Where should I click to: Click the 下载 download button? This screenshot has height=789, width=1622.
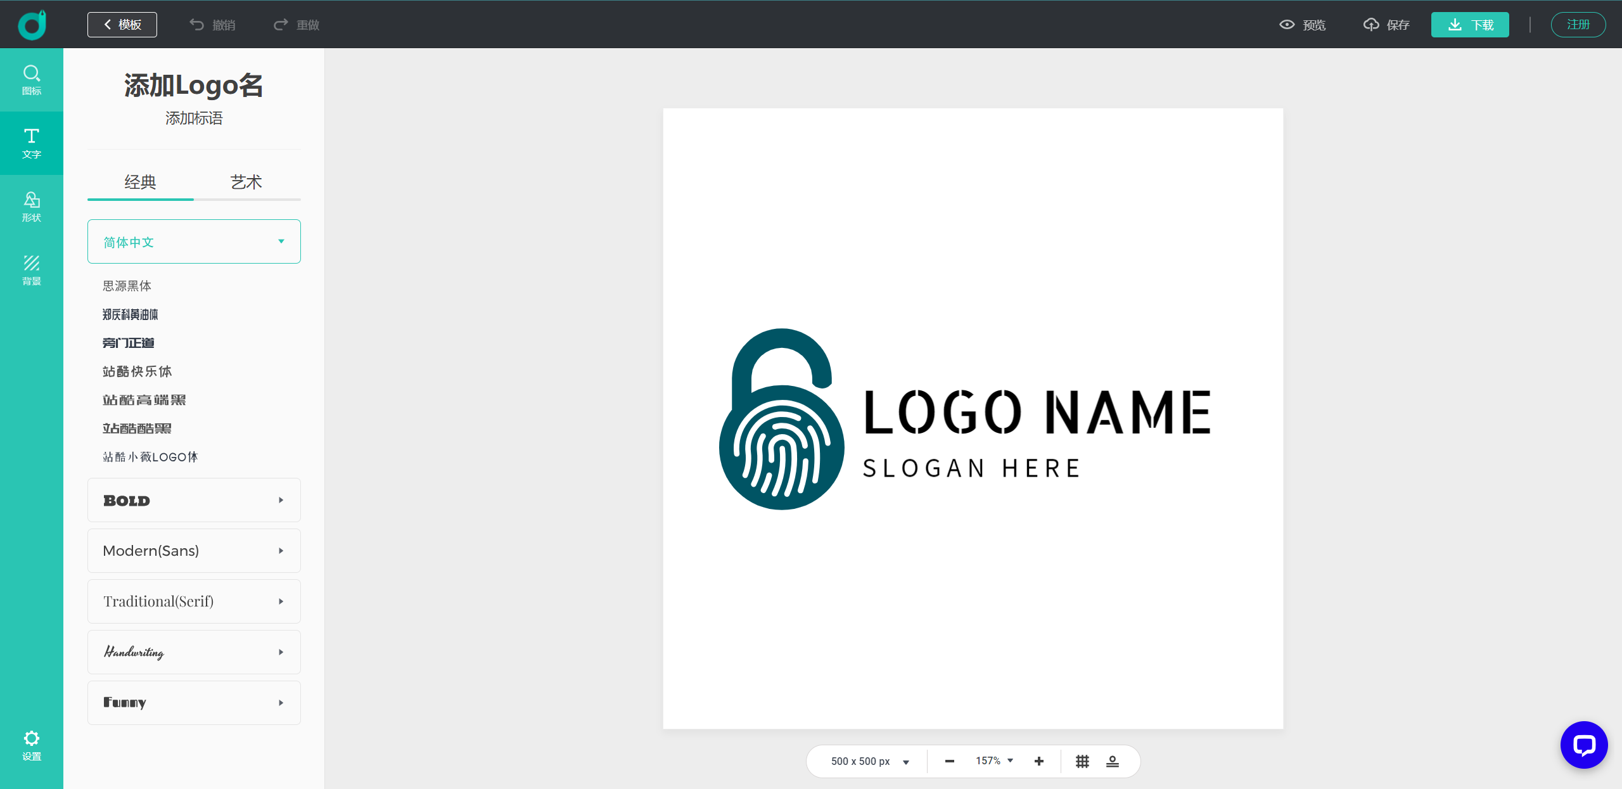(x=1470, y=25)
